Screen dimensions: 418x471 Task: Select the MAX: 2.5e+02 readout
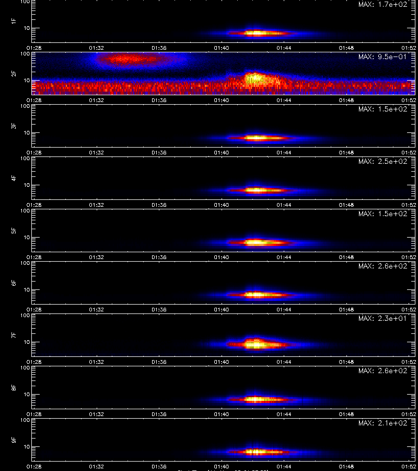(x=382, y=161)
